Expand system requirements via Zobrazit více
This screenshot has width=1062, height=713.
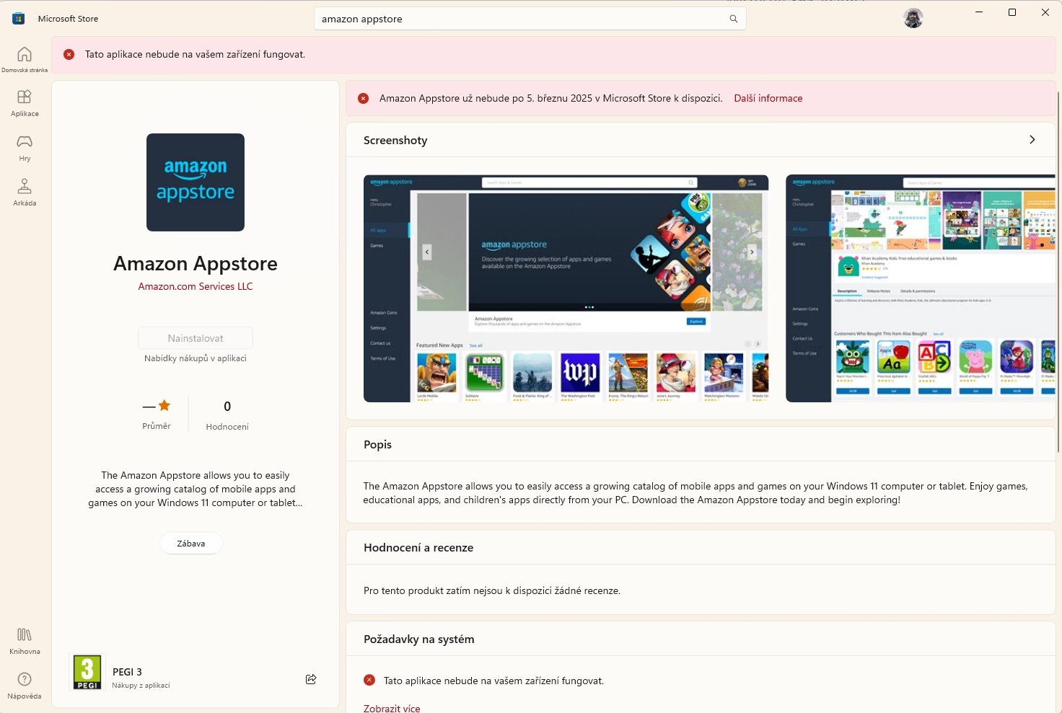pyautogui.click(x=392, y=707)
